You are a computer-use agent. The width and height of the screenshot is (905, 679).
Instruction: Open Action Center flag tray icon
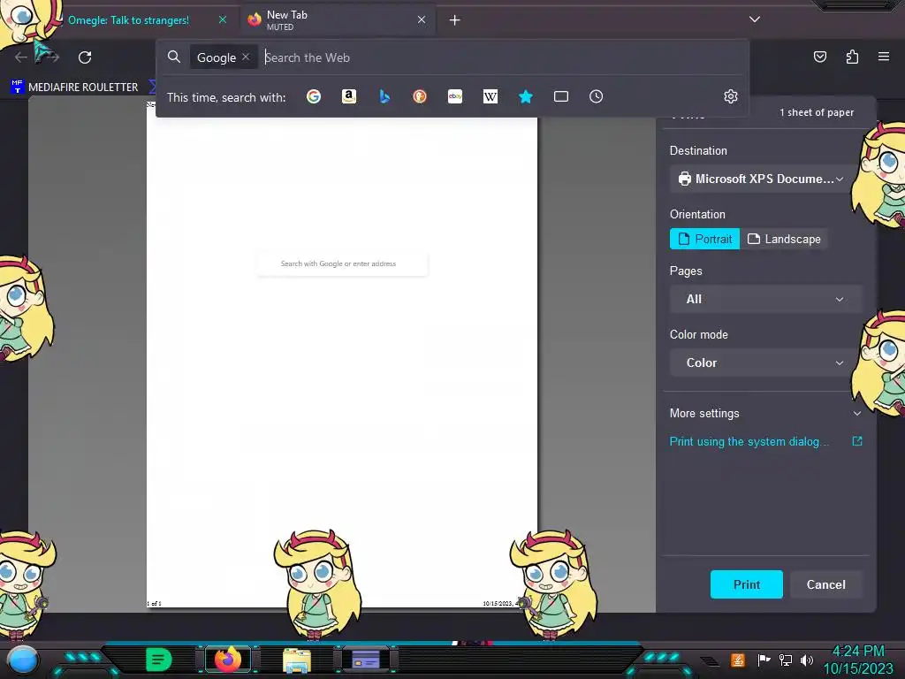pos(764,660)
